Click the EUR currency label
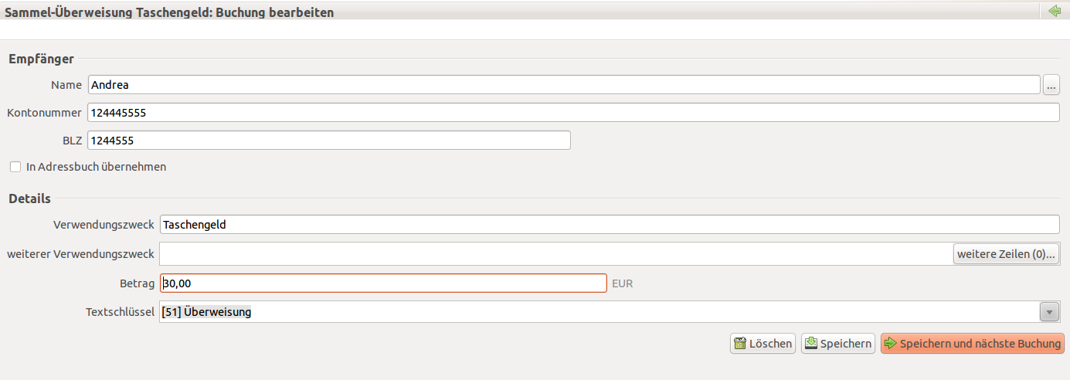Image resolution: width=1070 pixels, height=380 pixels. (x=622, y=283)
